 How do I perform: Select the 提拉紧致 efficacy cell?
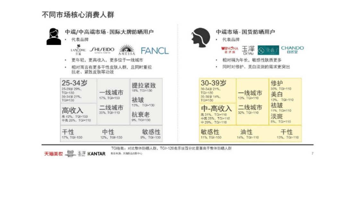[x=145, y=85]
